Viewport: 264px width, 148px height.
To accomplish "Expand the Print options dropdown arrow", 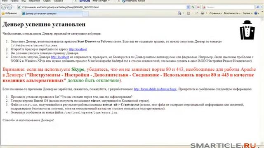I will pos(206,13).
